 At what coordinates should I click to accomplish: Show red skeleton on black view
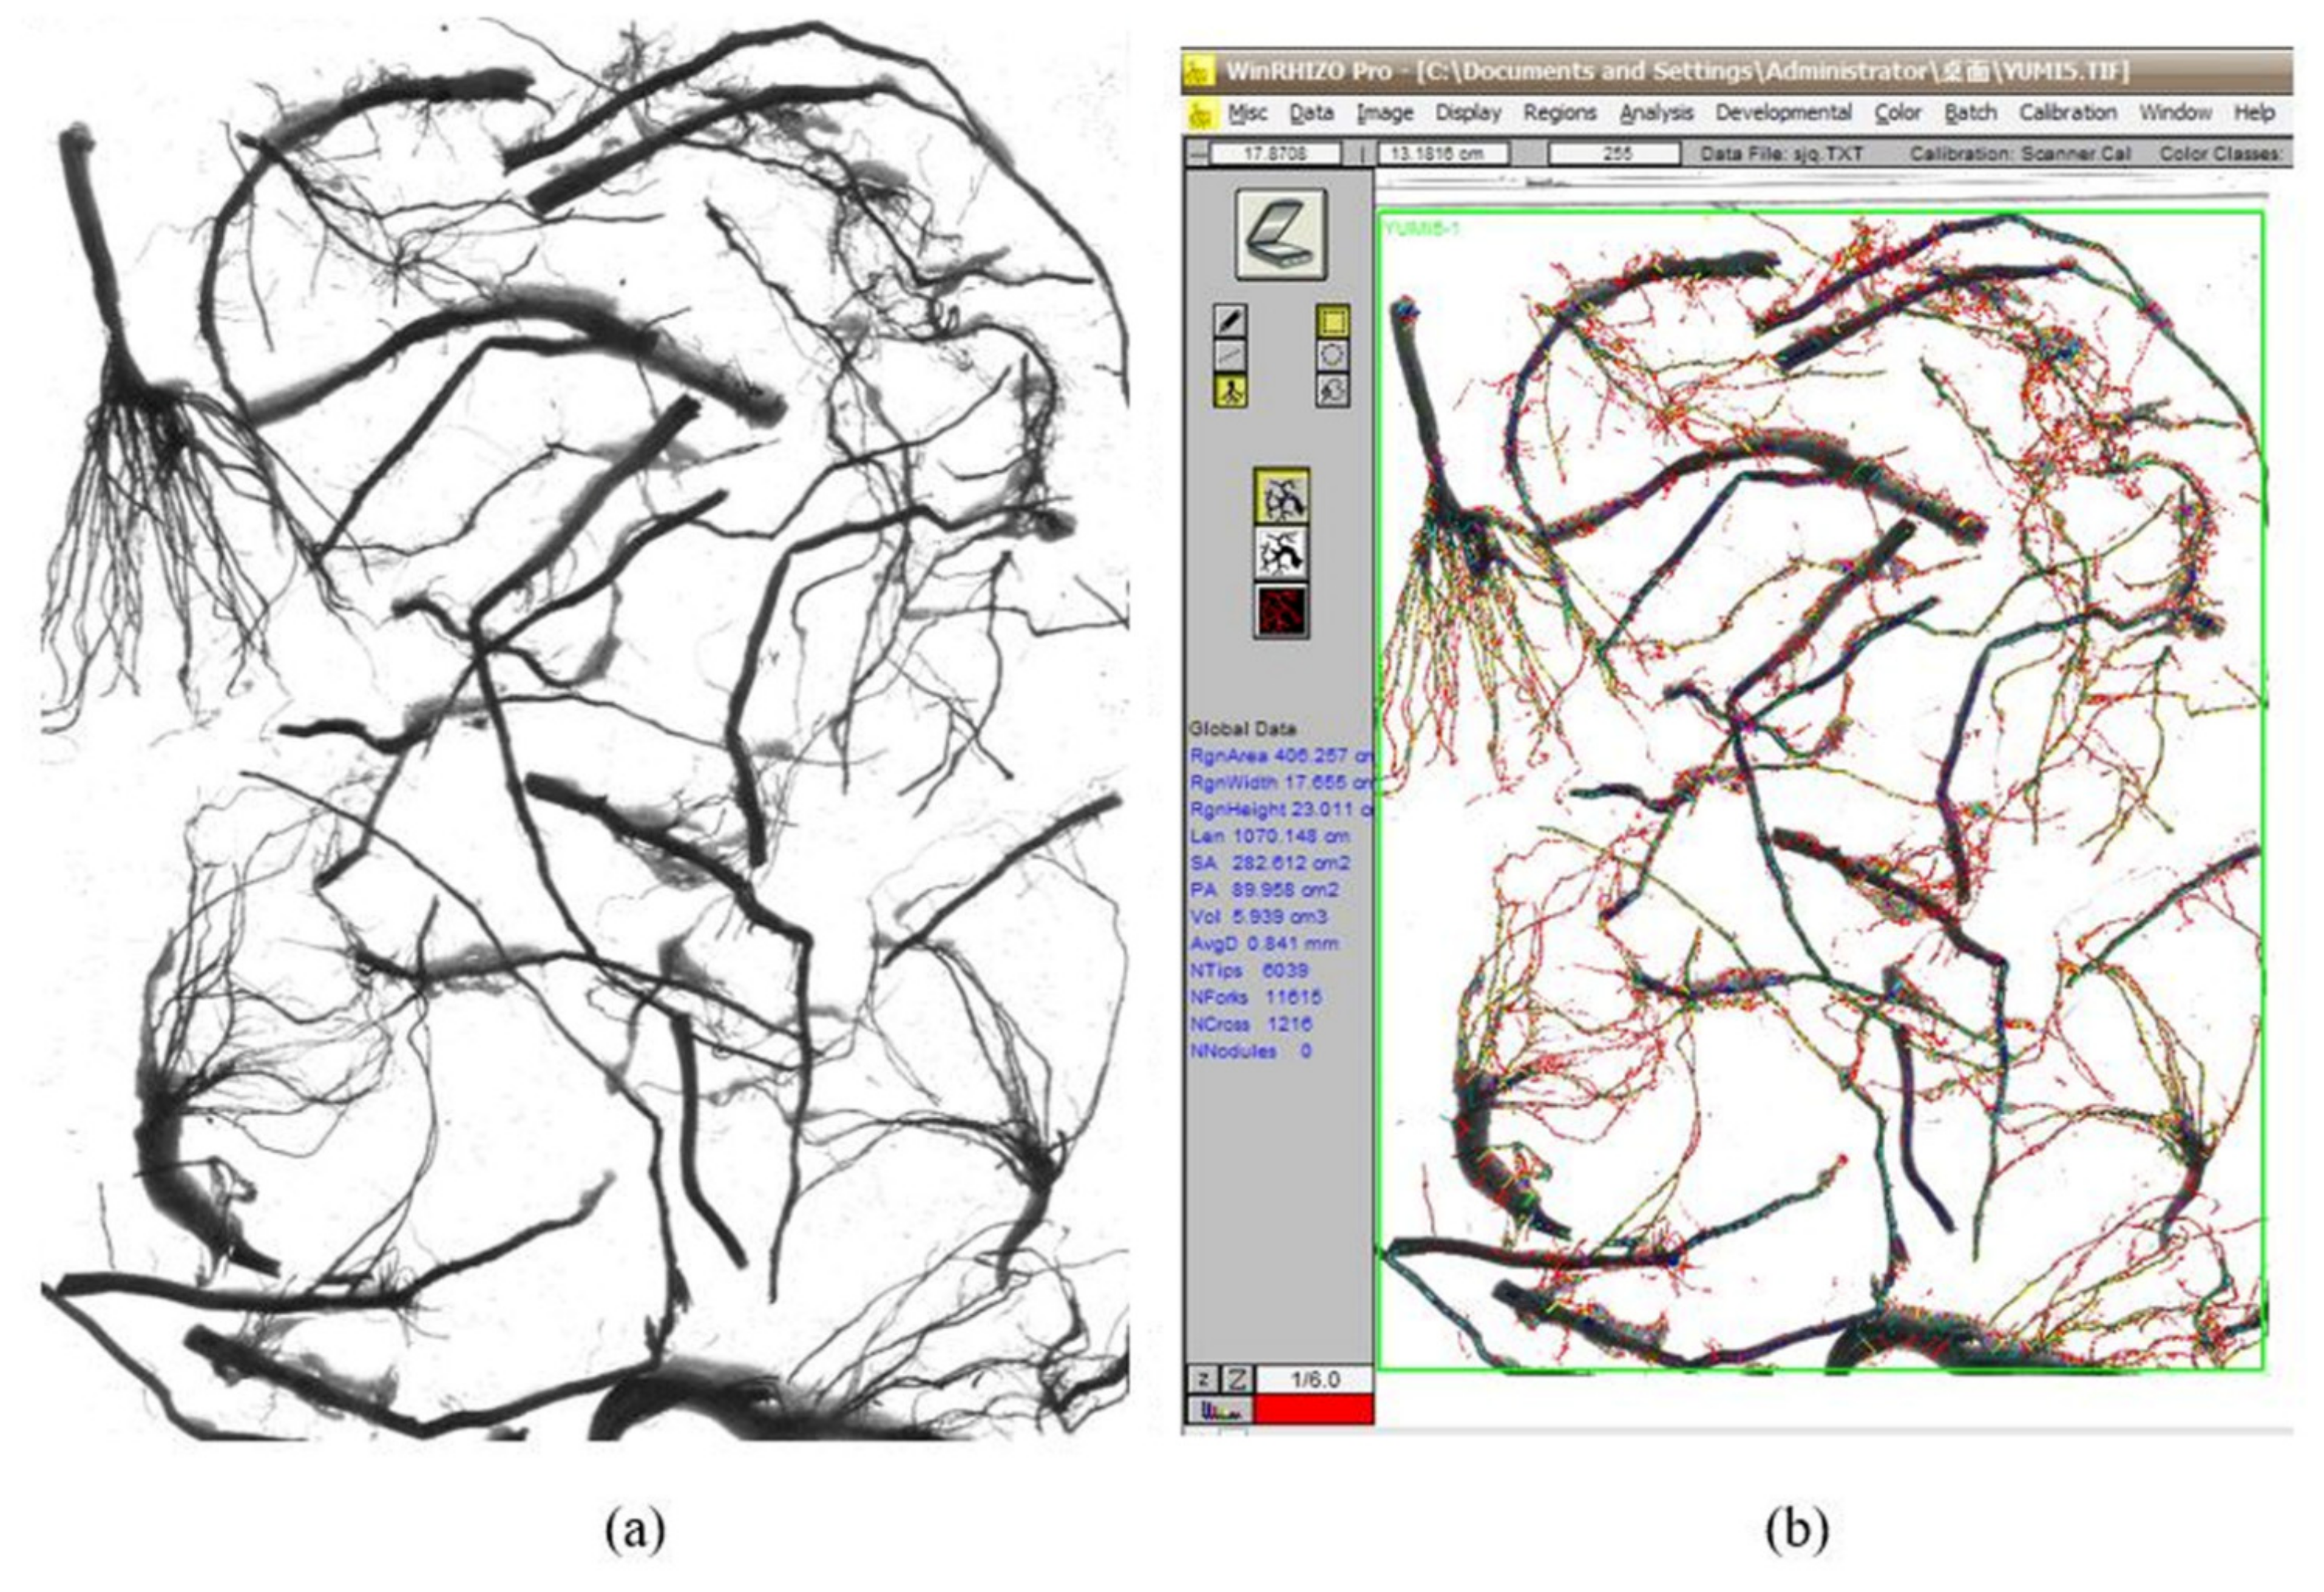[1281, 610]
